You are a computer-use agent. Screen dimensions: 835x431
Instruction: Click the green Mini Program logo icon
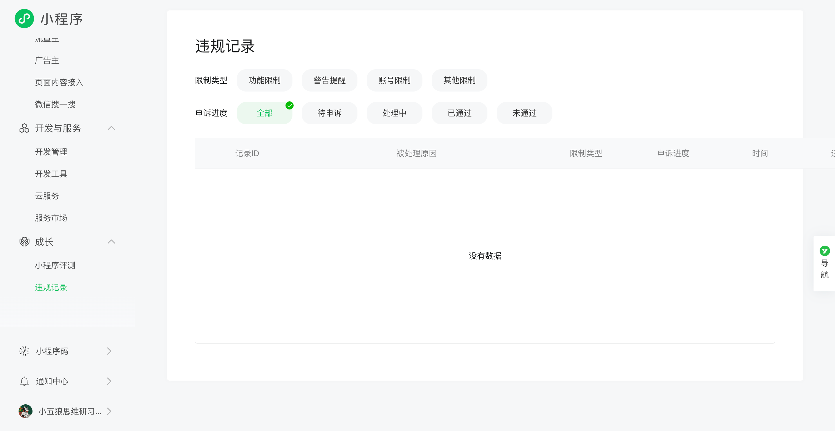tap(24, 19)
